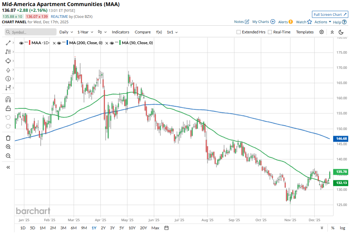
Task: Toggle the lock drawings icon
Action: click(x=8, y=108)
